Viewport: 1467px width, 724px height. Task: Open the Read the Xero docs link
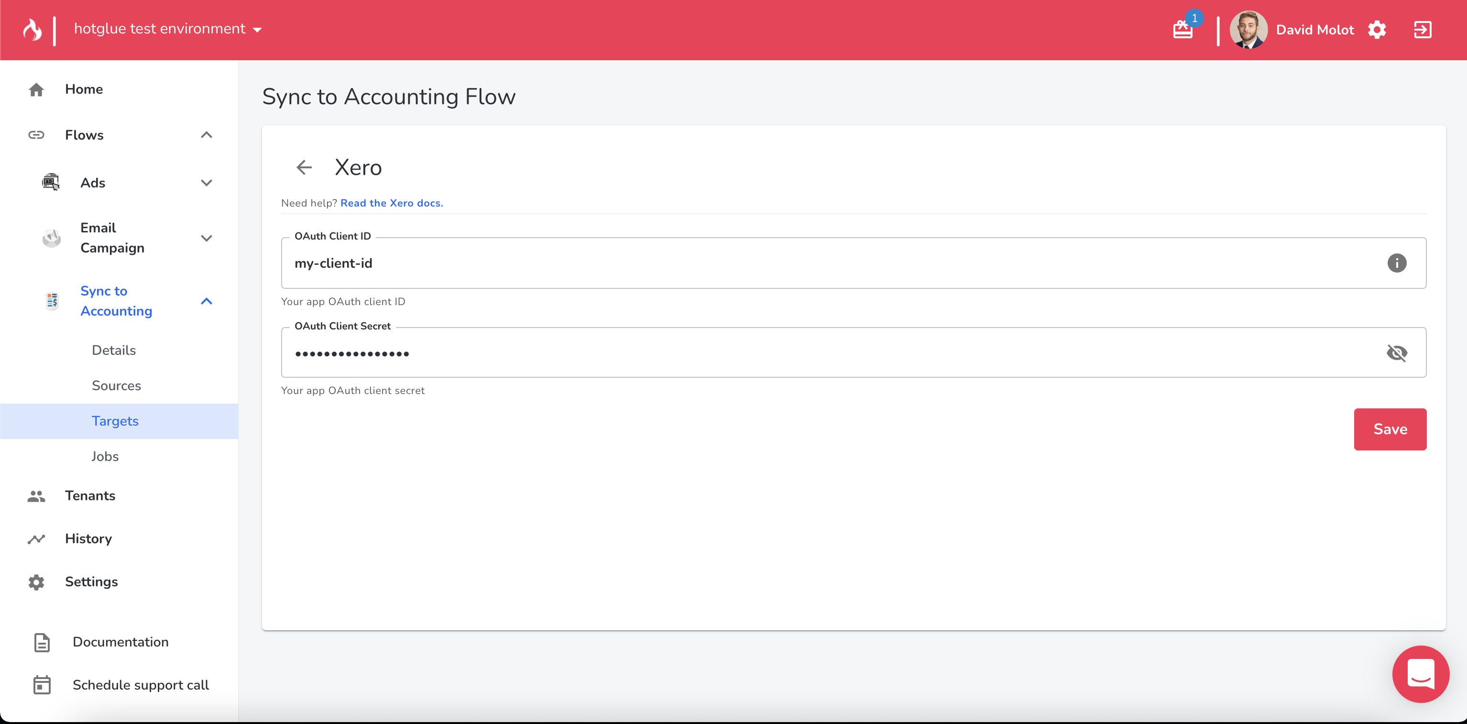coord(391,203)
